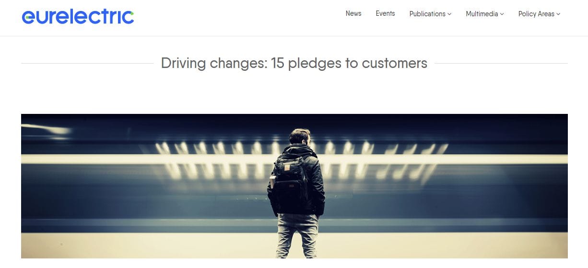
Task: Go to the Events page
Action: point(385,13)
